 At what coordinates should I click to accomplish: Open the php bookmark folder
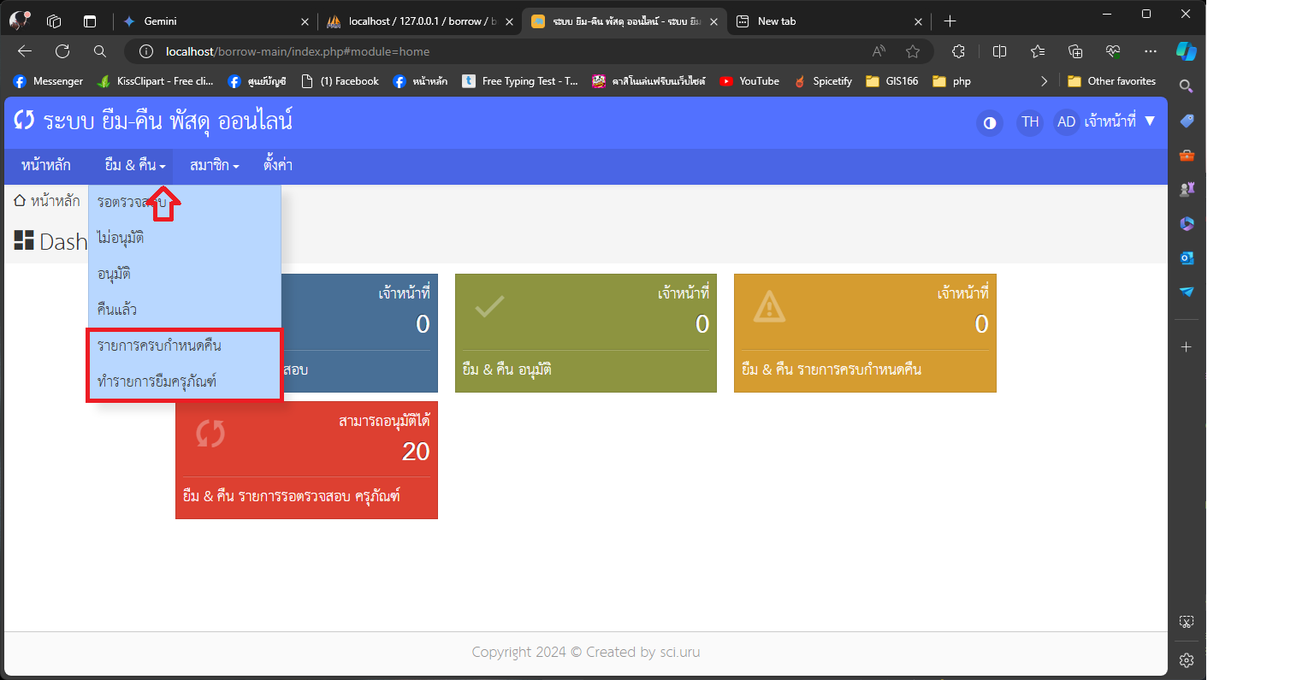(x=952, y=81)
